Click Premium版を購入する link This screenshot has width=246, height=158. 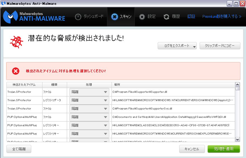(x=222, y=16)
